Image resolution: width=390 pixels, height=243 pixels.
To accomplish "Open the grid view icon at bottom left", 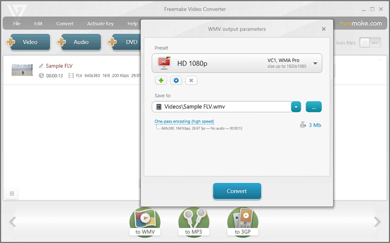I will pos(11,194).
